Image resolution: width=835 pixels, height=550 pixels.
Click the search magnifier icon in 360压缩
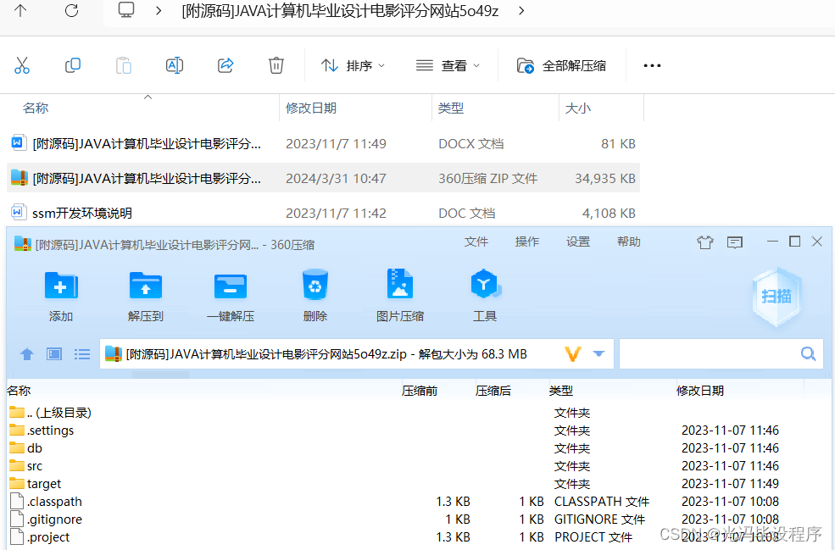pyautogui.click(x=808, y=353)
